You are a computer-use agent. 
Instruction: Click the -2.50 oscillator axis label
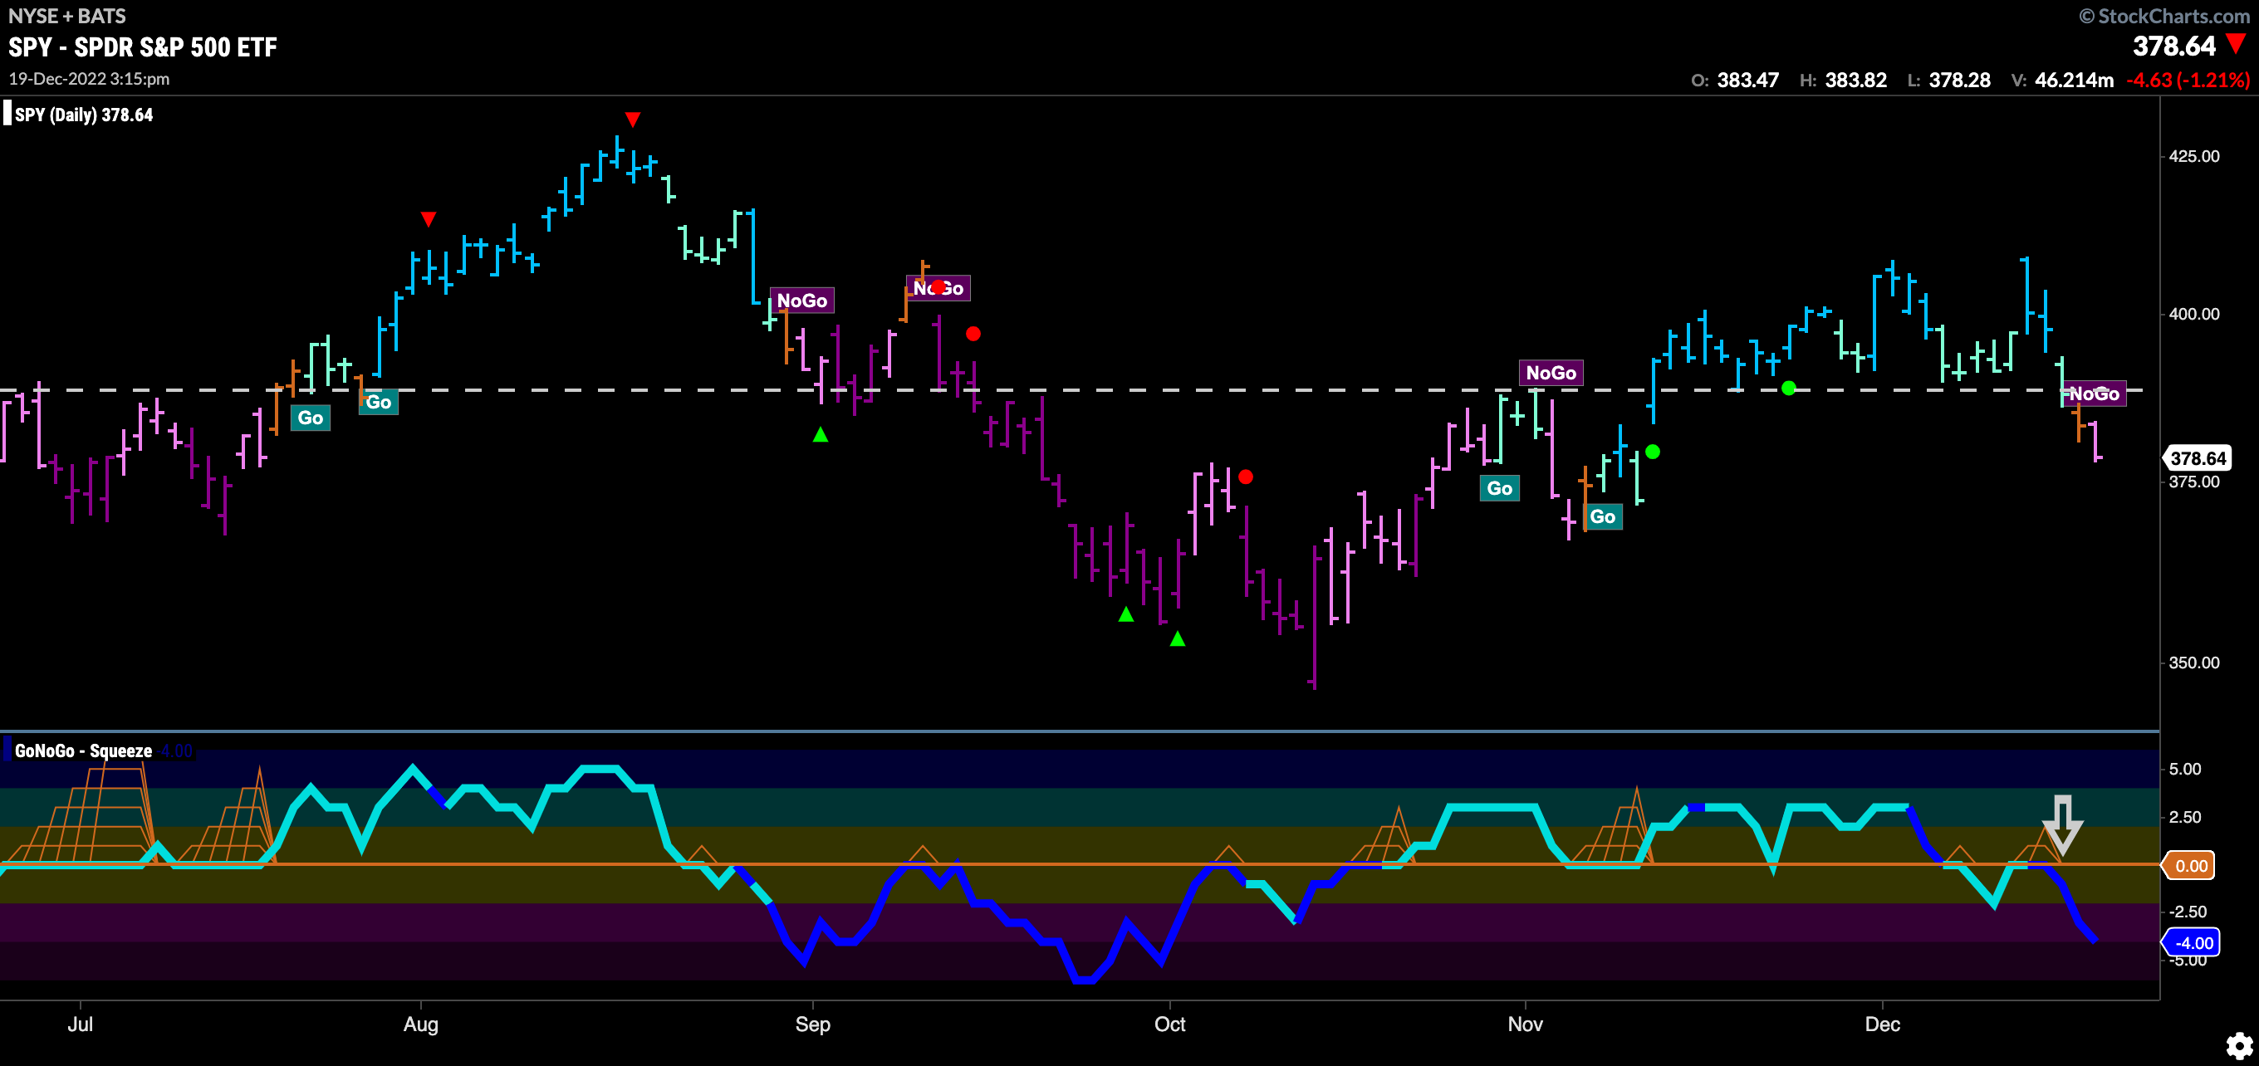point(2187,912)
